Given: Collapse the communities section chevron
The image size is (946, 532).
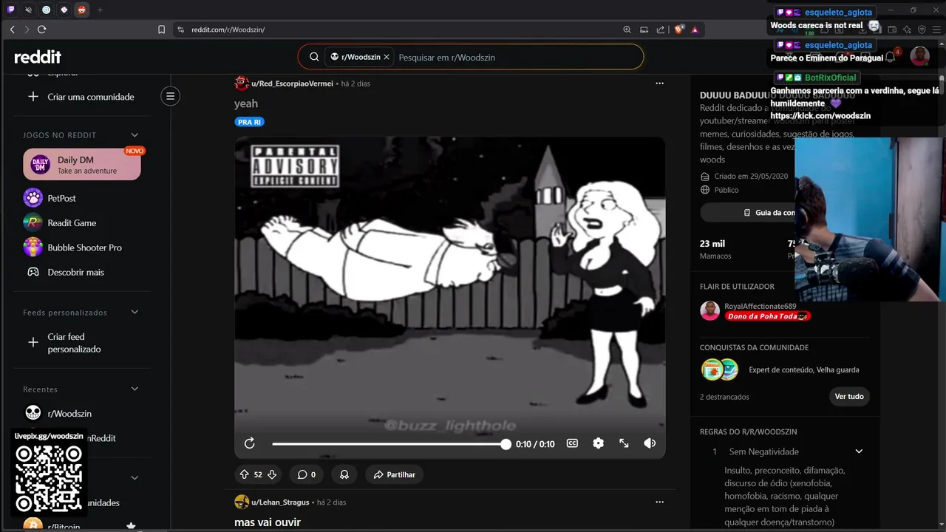Looking at the screenshot, I should pyautogui.click(x=135, y=477).
